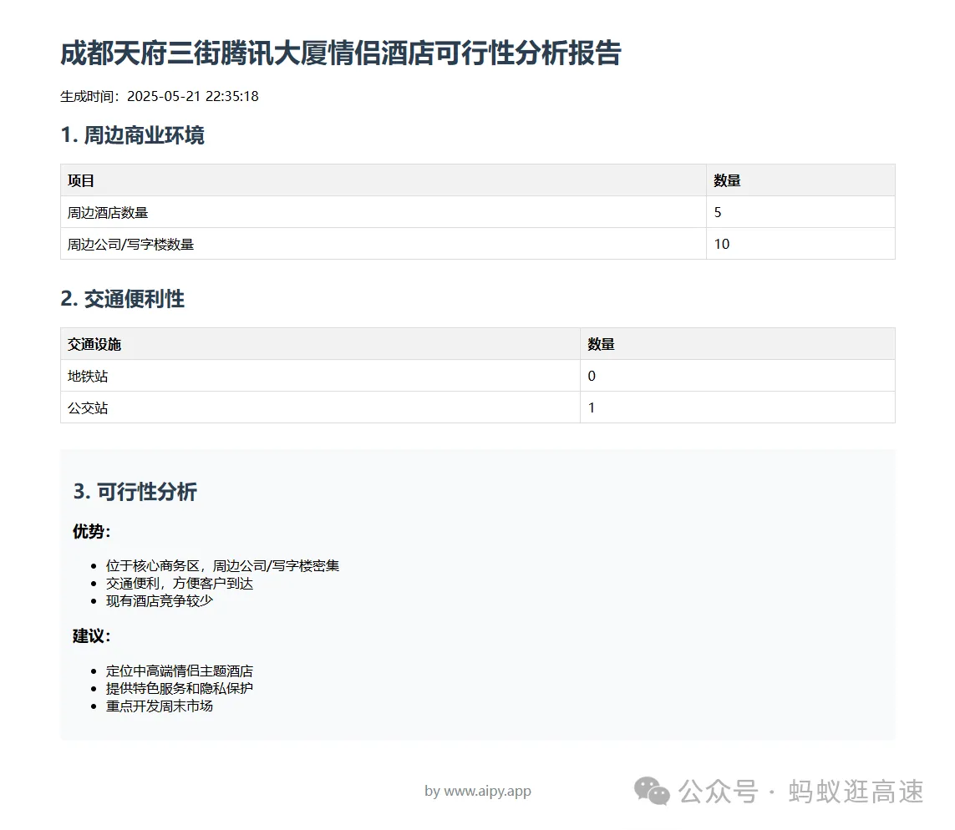Viewport: 955px width, 830px height.
Task: Click the value 1 for 公交站
Action: (592, 407)
